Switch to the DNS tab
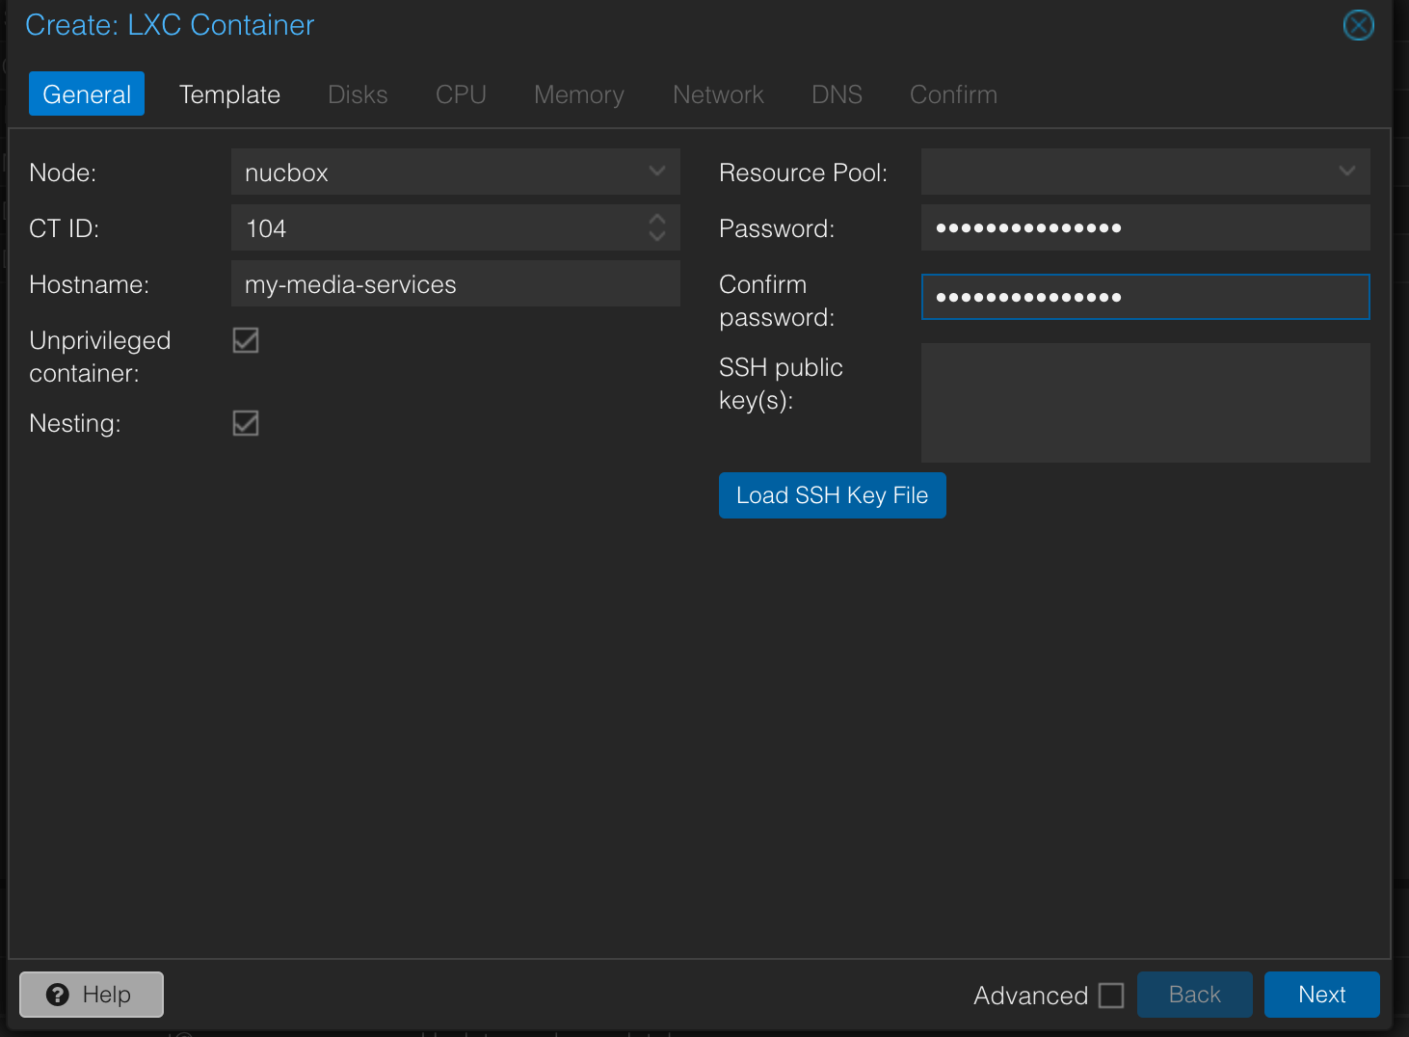Image resolution: width=1409 pixels, height=1037 pixels. click(x=837, y=93)
